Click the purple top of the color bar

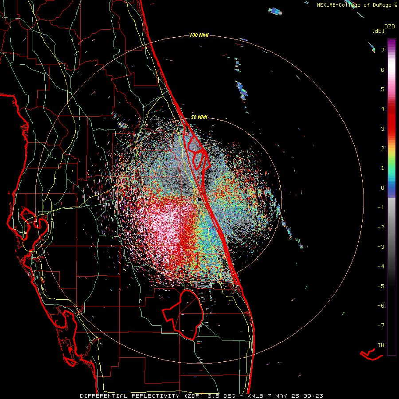(391, 43)
